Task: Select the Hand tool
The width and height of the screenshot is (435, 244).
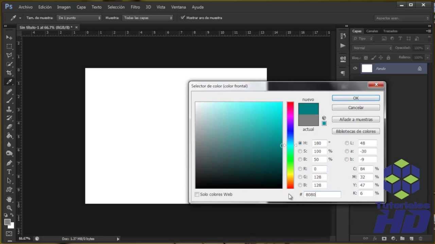Action: pyautogui.click(x=9, y=199)
